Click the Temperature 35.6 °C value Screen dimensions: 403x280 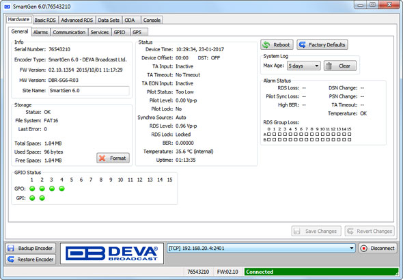(x=194, y=152)
